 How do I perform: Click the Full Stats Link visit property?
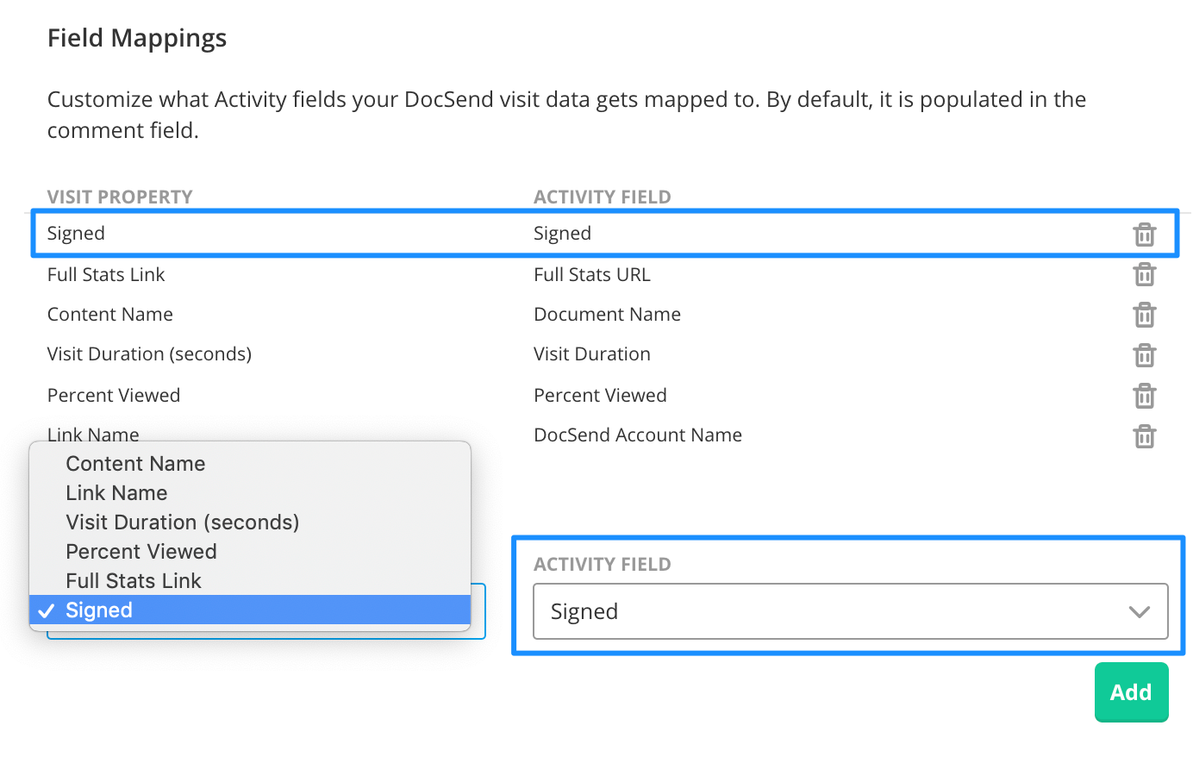click(x=106, y=274)
